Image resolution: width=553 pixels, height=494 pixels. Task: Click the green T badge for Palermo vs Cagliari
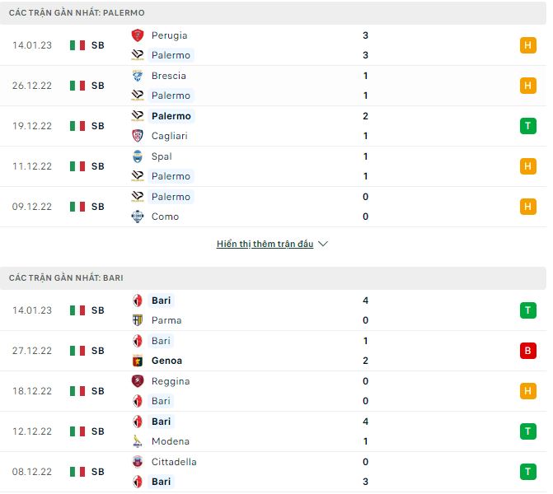(x=528, y=126)
